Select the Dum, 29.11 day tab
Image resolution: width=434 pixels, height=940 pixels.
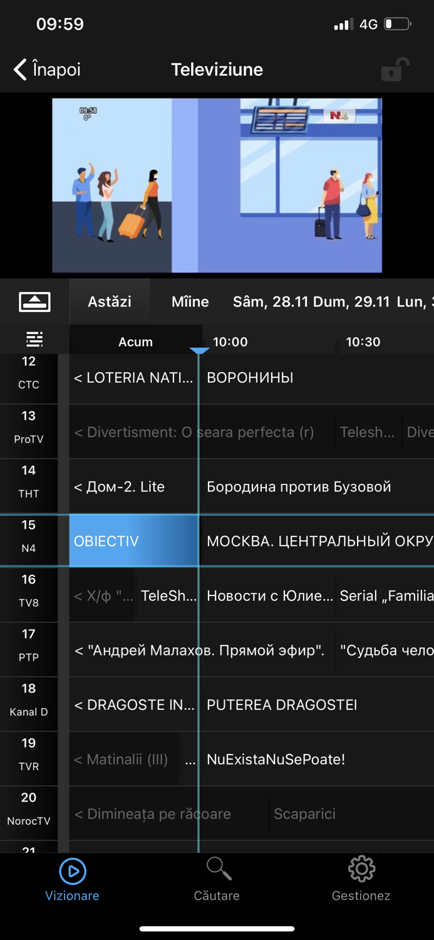tap(351, 301)
